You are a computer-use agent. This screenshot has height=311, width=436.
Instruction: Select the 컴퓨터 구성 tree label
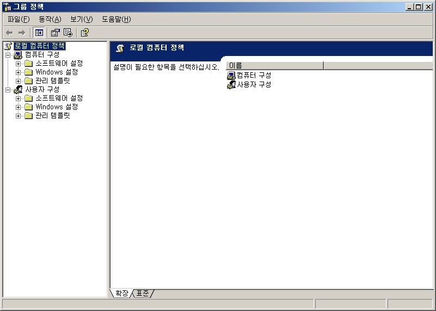tap(42, 55)
